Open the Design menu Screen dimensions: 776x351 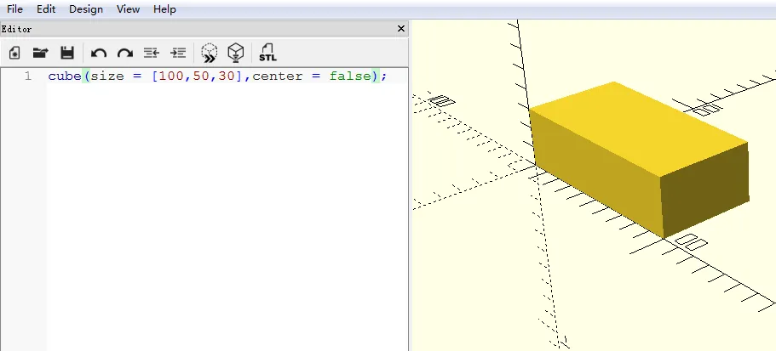86,8
